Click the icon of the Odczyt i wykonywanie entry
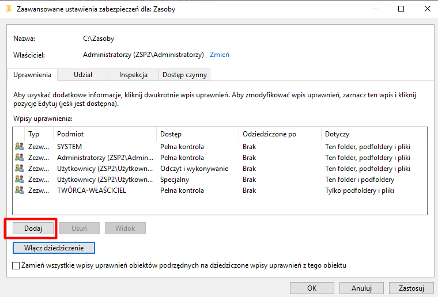 20,169
